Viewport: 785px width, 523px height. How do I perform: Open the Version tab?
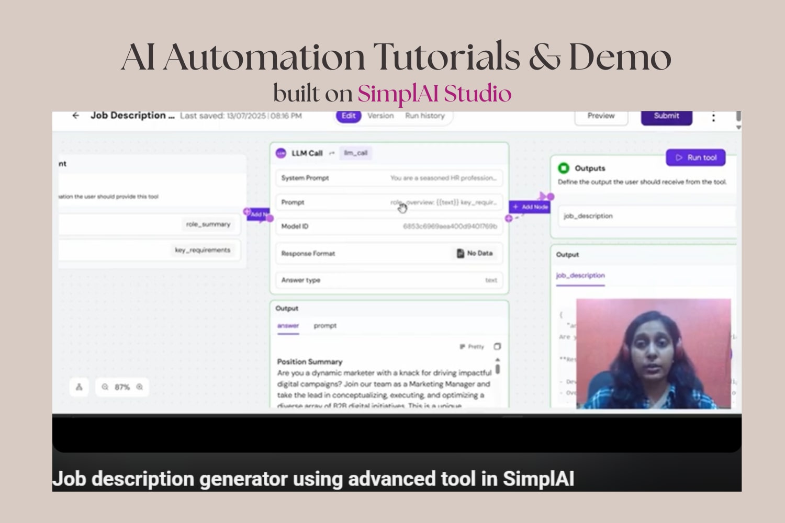click(x=380, y=116)
